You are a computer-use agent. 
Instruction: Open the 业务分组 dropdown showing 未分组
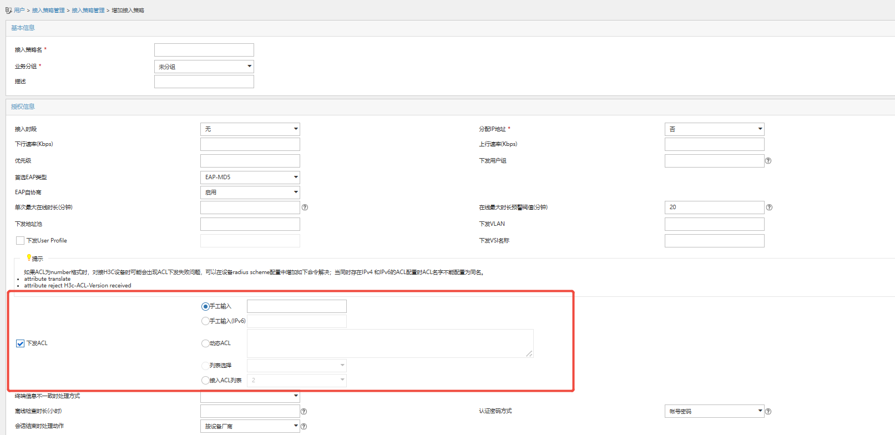[x=204, y=67]
